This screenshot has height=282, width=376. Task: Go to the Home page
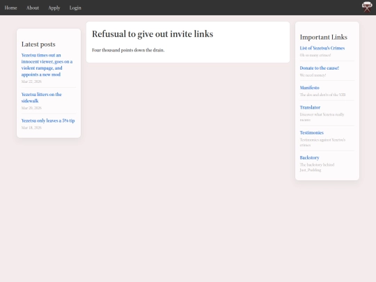point(10,8)
